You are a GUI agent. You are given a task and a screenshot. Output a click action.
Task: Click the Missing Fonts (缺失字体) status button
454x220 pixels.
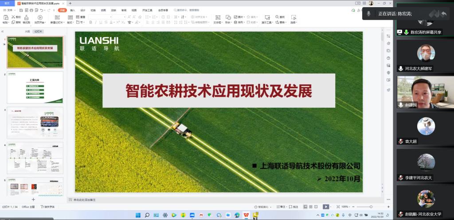click(47, 207)
